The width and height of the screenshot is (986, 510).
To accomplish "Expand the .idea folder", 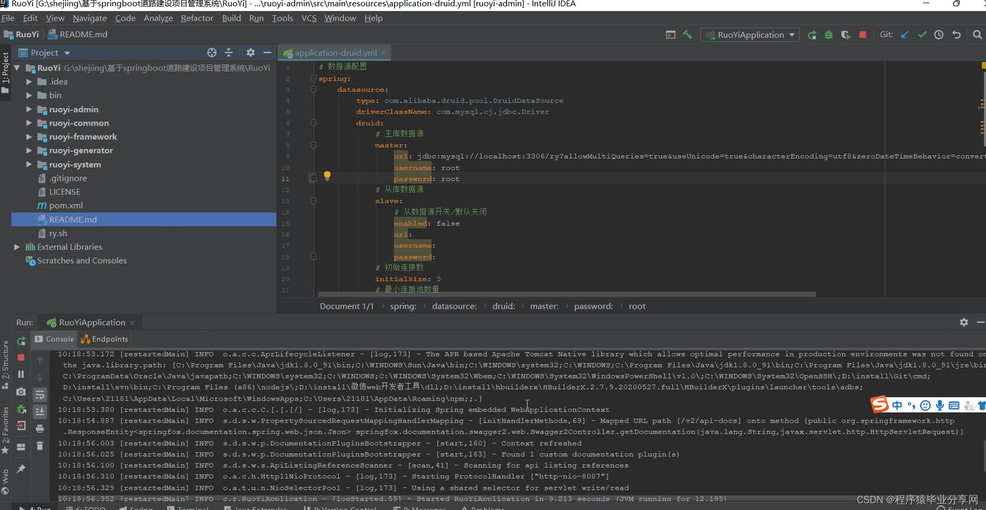I will [29, 81].
